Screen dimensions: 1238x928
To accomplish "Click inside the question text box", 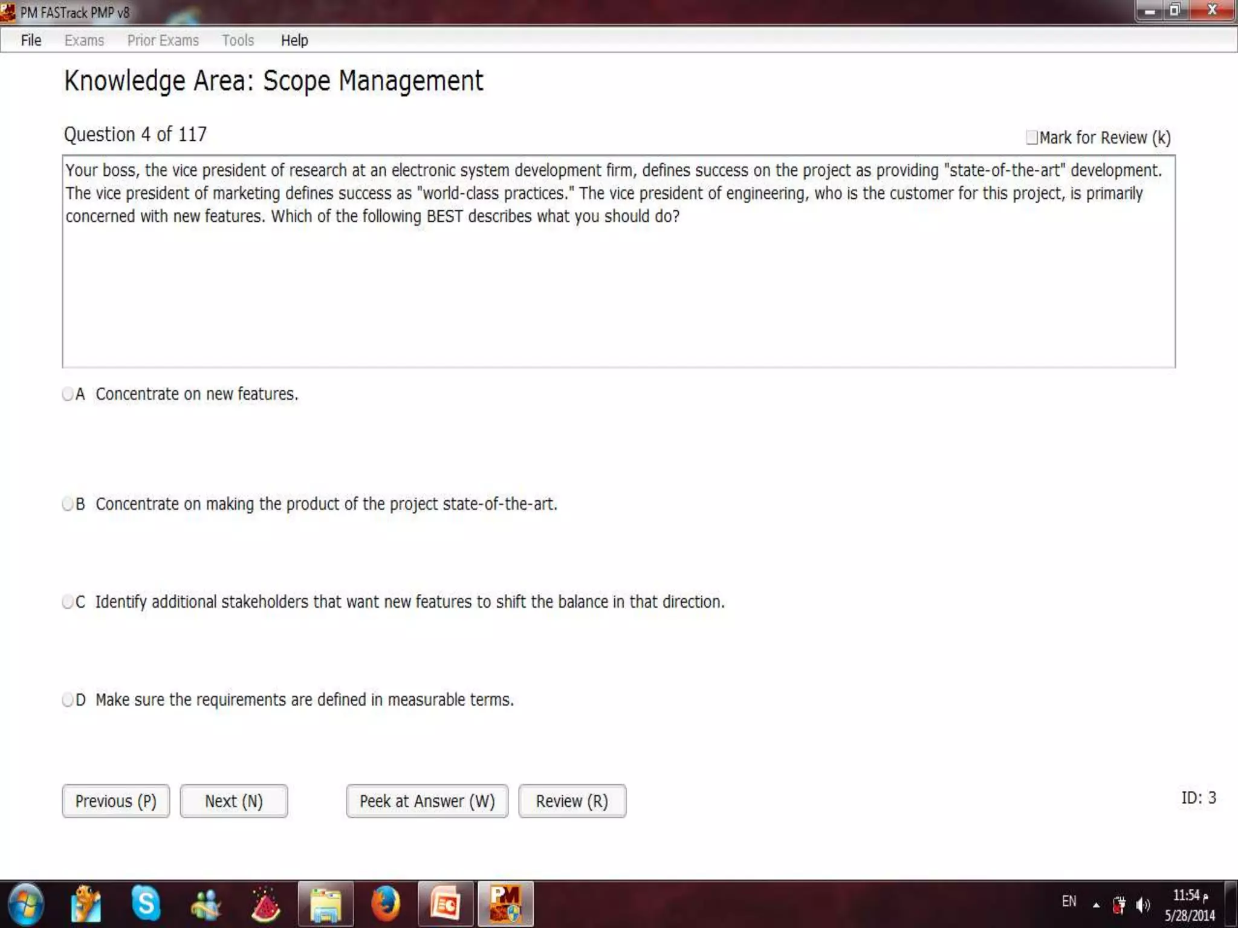I will pyautogui.click(x=618, y=262).
